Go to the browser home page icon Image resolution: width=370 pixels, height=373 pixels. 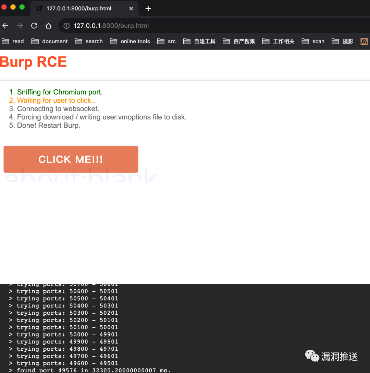pyautogui.click(x=48, y=26)
